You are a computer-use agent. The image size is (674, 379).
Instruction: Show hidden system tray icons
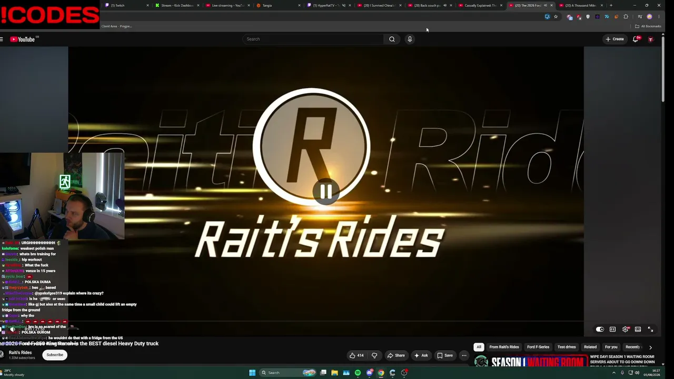(x=613, y=373)
